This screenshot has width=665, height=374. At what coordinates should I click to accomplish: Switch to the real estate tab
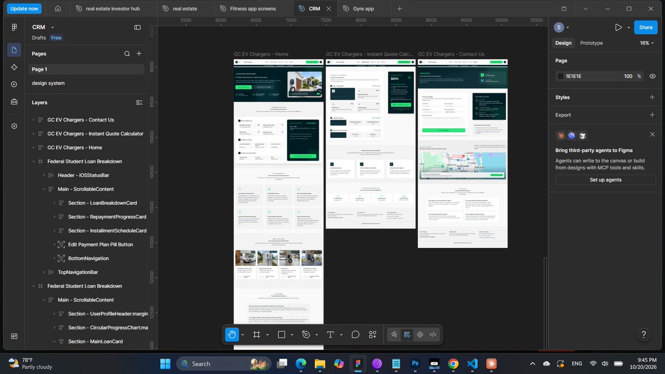coord(185,9)
